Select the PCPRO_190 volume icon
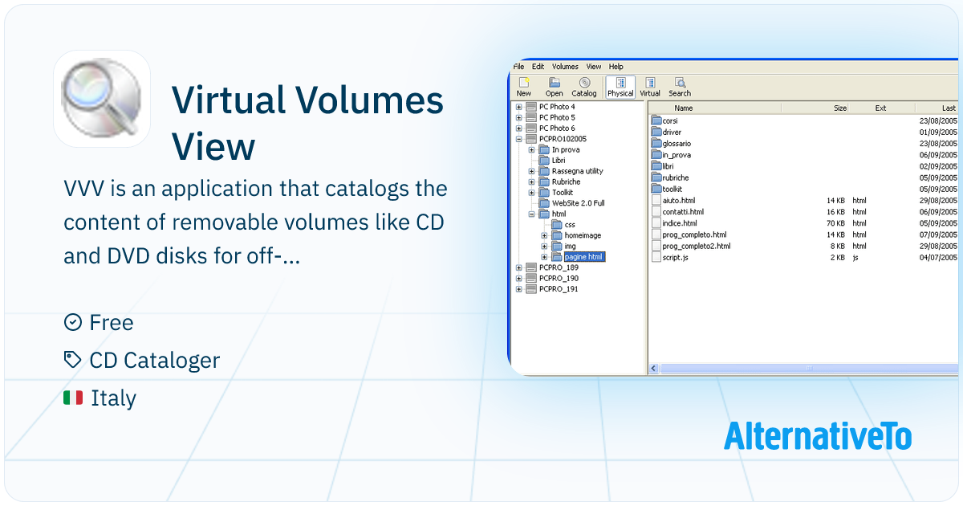963x506 pixels. (530, 278)
